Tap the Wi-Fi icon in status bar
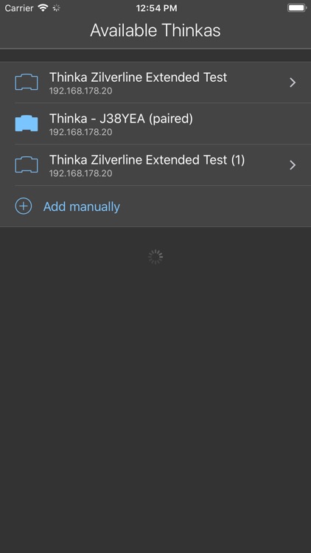 43,8
